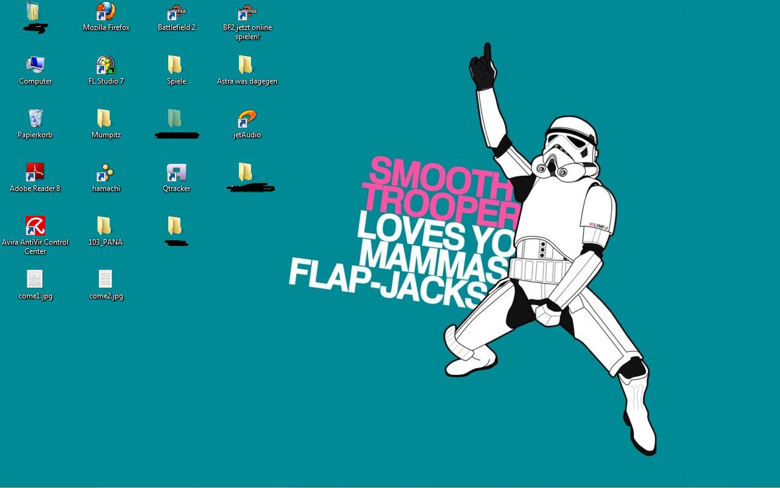Select the Astra was dagegen folder
Screen dimensions: 780x488
[247, 71]
